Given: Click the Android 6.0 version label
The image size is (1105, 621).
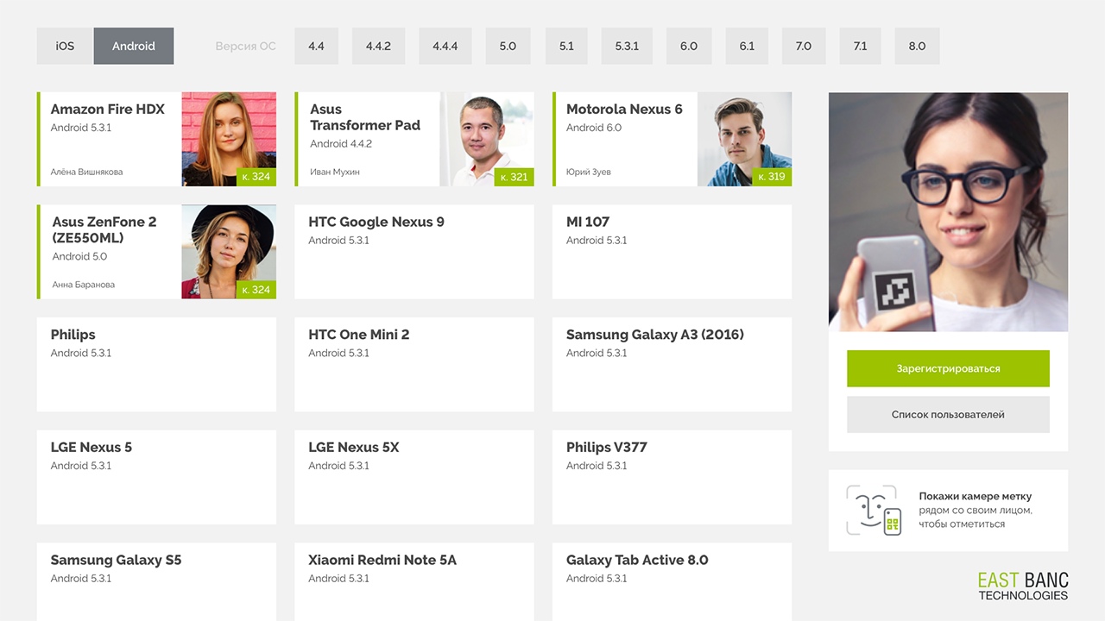Looking at the screenshot, I should (x=594, y=128).
